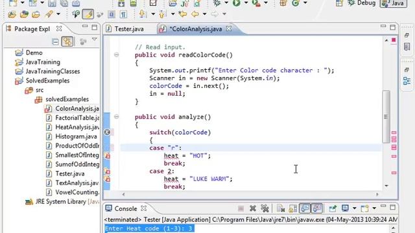Toggle Link with Editor in Package Explorer
This screenshot has width=415, height=233.
[67, 41]
